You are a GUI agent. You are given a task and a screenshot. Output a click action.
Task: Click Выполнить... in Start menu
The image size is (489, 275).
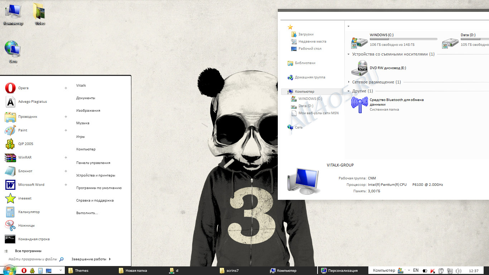(x=87, y=213)
